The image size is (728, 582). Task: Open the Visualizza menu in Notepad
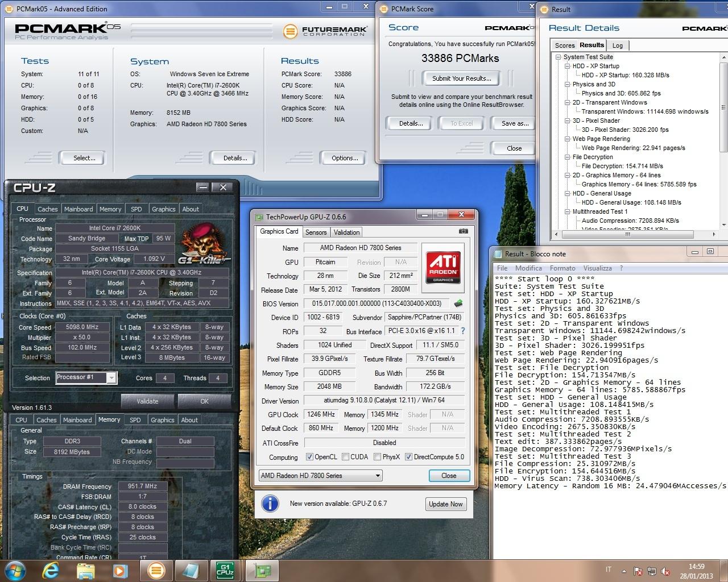point(597,268)
